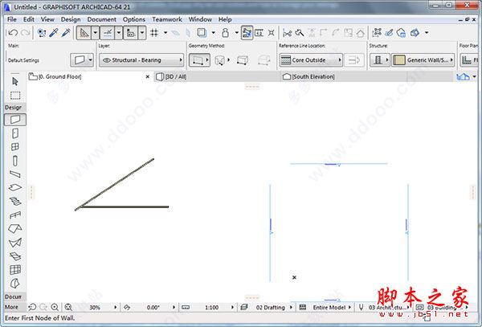This screenshot has width=482, height=327.
Task: Expand the Default Settings favorites arrow
Action: [91, 60]
